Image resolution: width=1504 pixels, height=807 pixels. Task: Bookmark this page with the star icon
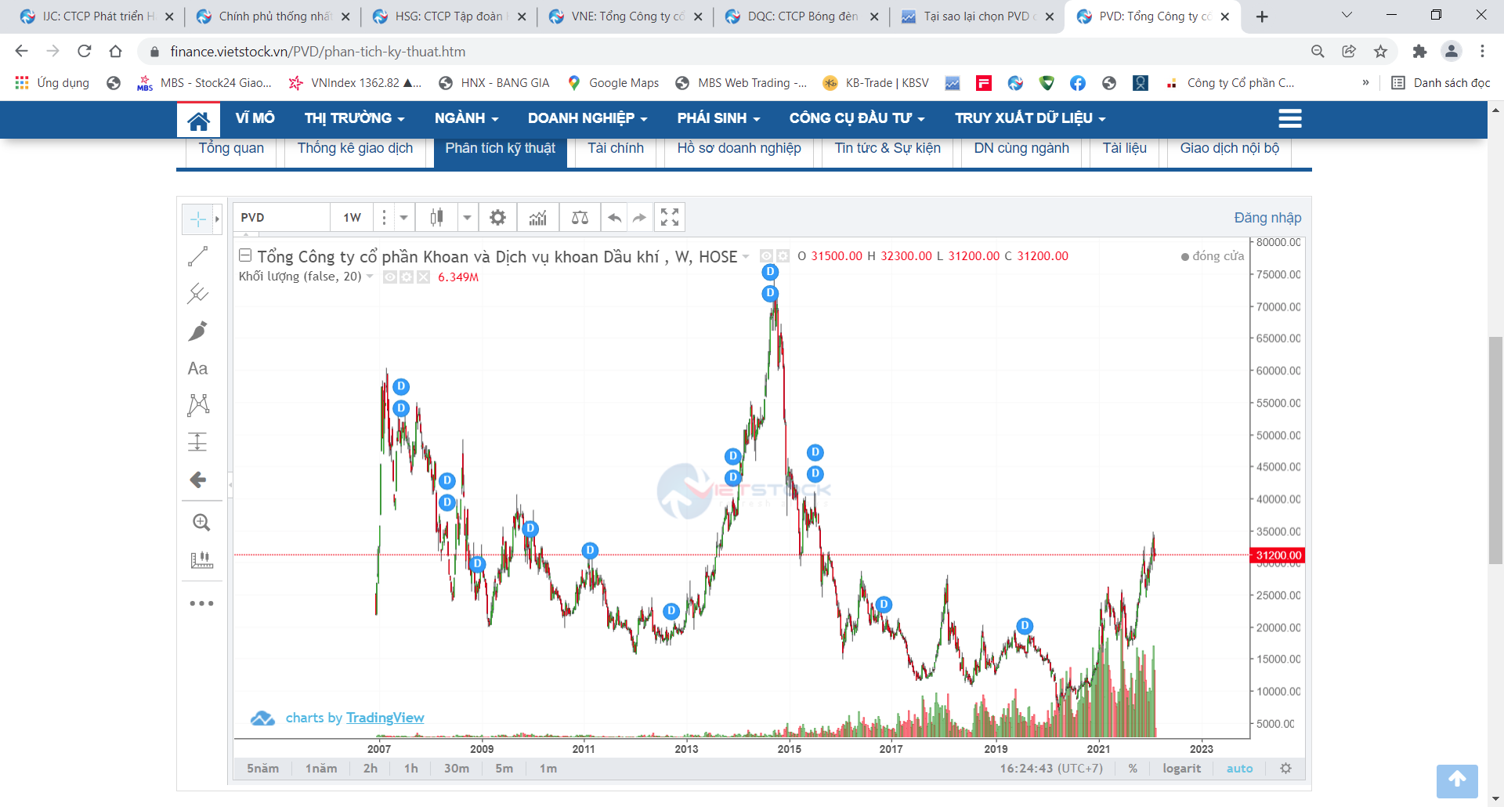tap(1380, 52)
